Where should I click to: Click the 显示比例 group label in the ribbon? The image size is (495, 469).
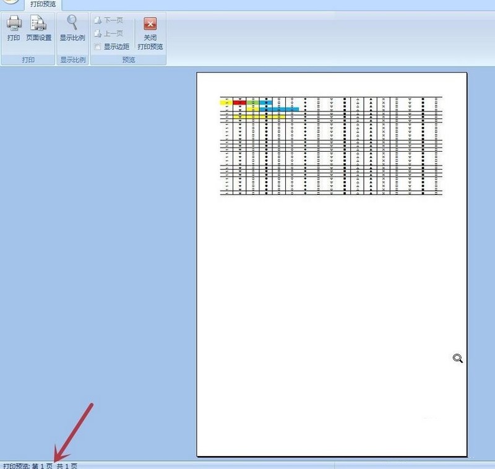(72, 59)
